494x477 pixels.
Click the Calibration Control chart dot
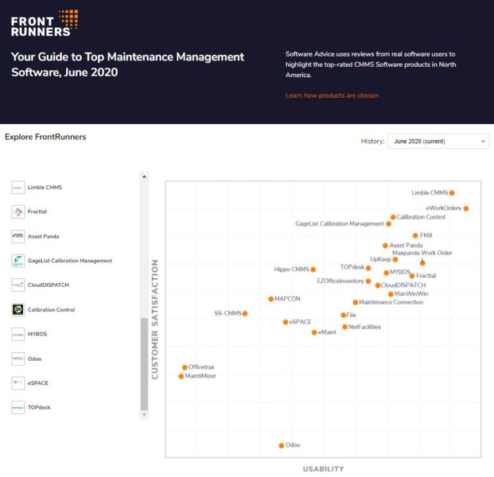393,217
